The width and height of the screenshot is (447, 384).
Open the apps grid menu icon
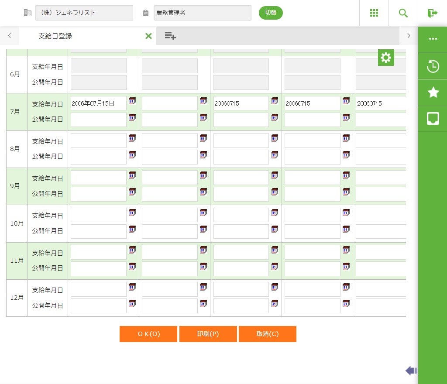point(374,13)
